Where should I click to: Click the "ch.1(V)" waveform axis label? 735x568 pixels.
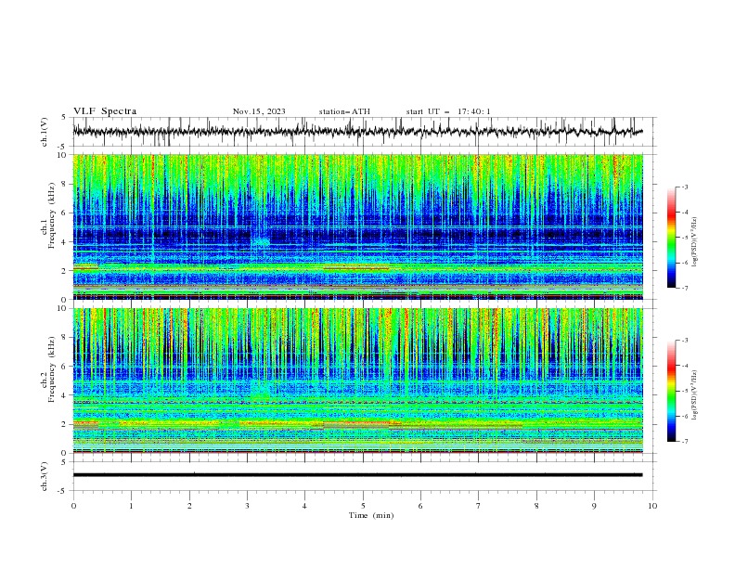(45, 132)
